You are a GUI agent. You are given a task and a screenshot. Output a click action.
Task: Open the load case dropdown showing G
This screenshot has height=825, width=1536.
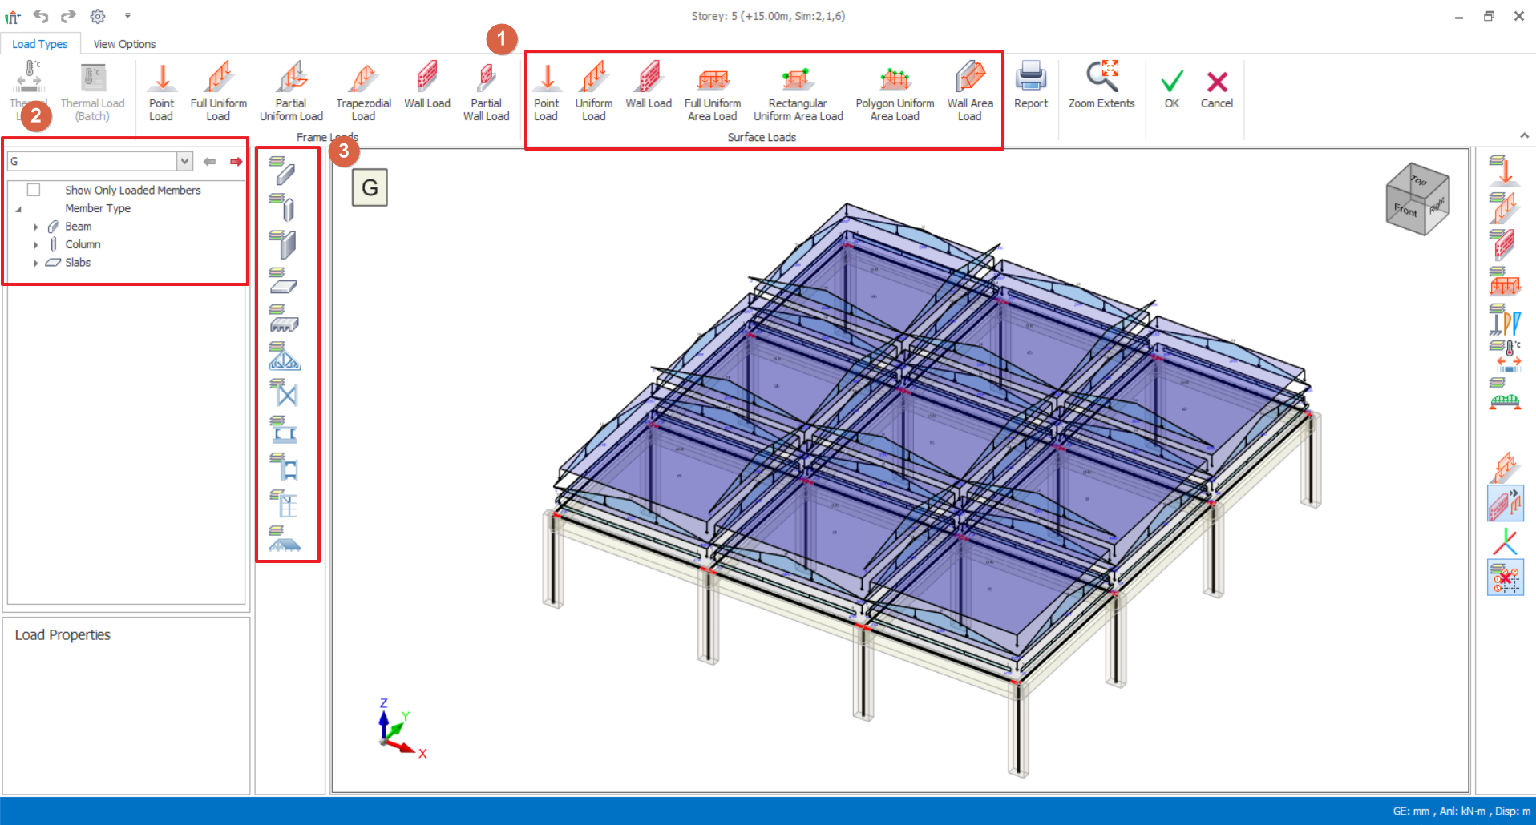[x=185, y=160]
